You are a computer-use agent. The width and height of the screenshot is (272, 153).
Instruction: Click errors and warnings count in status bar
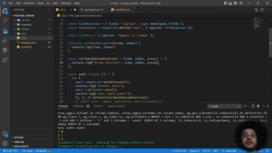pyautogui.click(x=11, y=151)
